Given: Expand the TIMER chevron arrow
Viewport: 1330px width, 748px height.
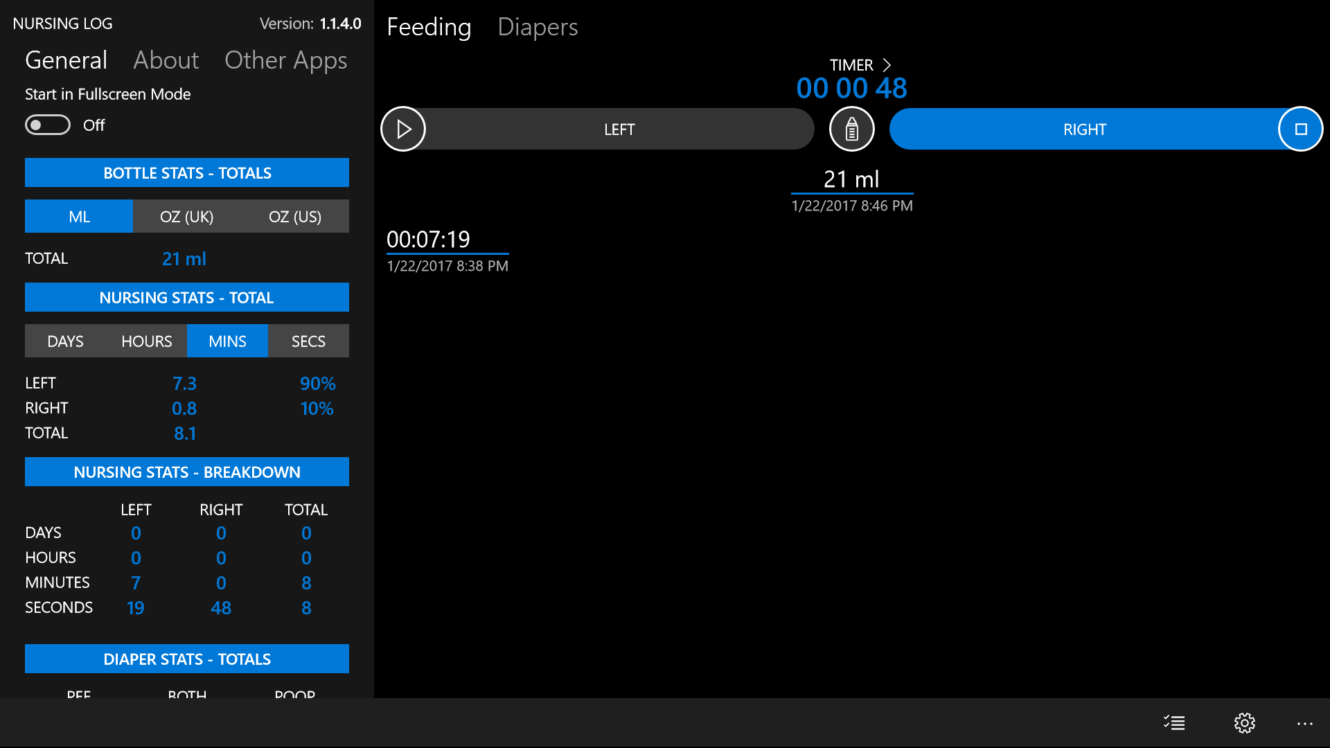Looking at the screenshot, I should coord(887,65).
